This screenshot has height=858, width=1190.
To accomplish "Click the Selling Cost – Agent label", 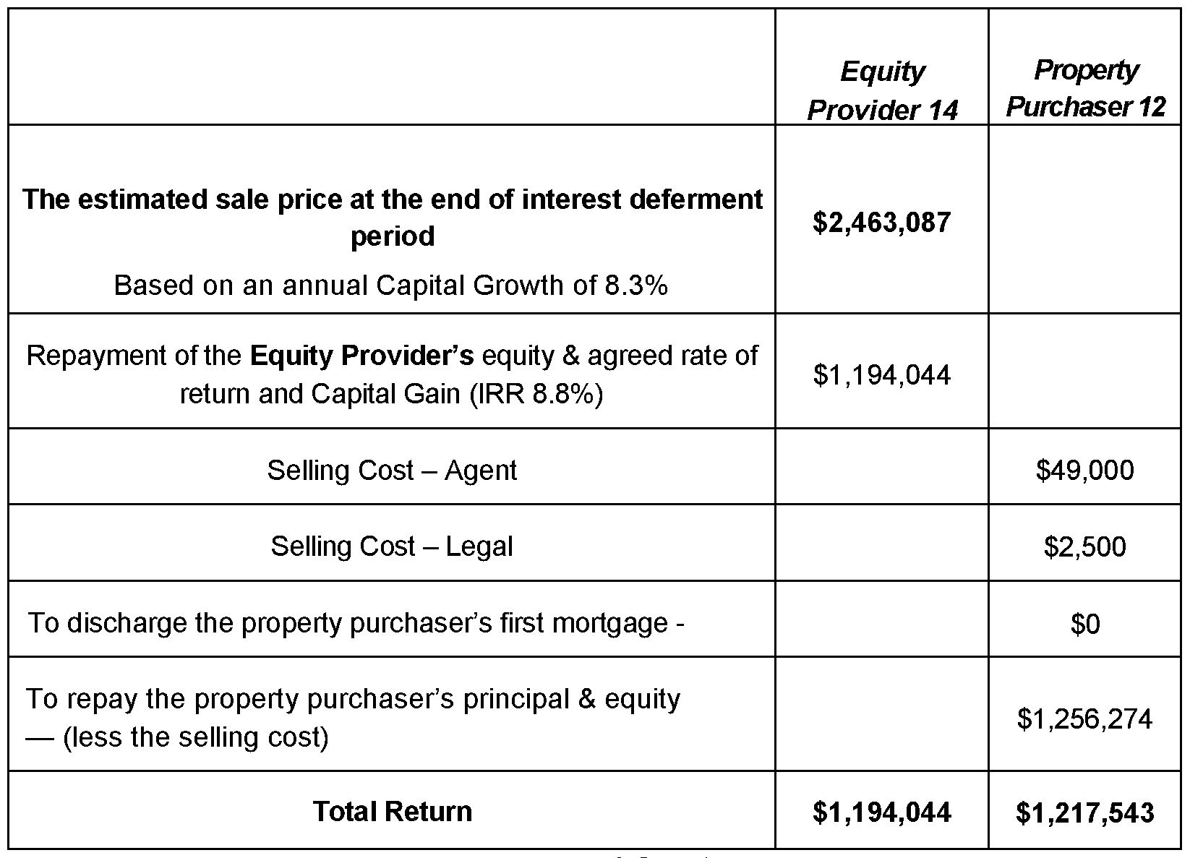I will point(392,471).
